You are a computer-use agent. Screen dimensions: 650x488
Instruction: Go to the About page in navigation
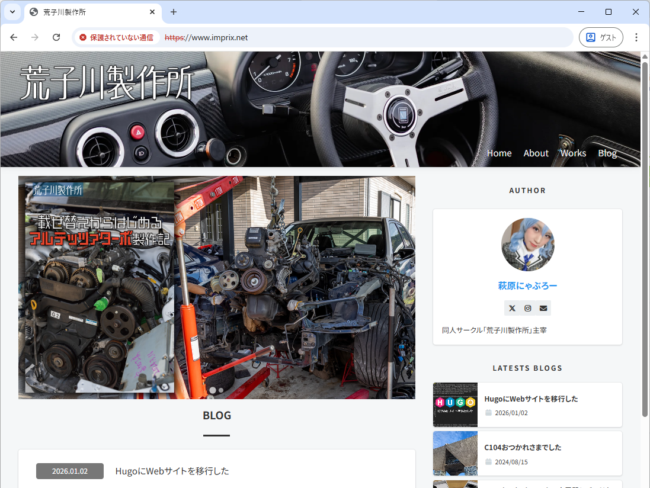(536, 153)
